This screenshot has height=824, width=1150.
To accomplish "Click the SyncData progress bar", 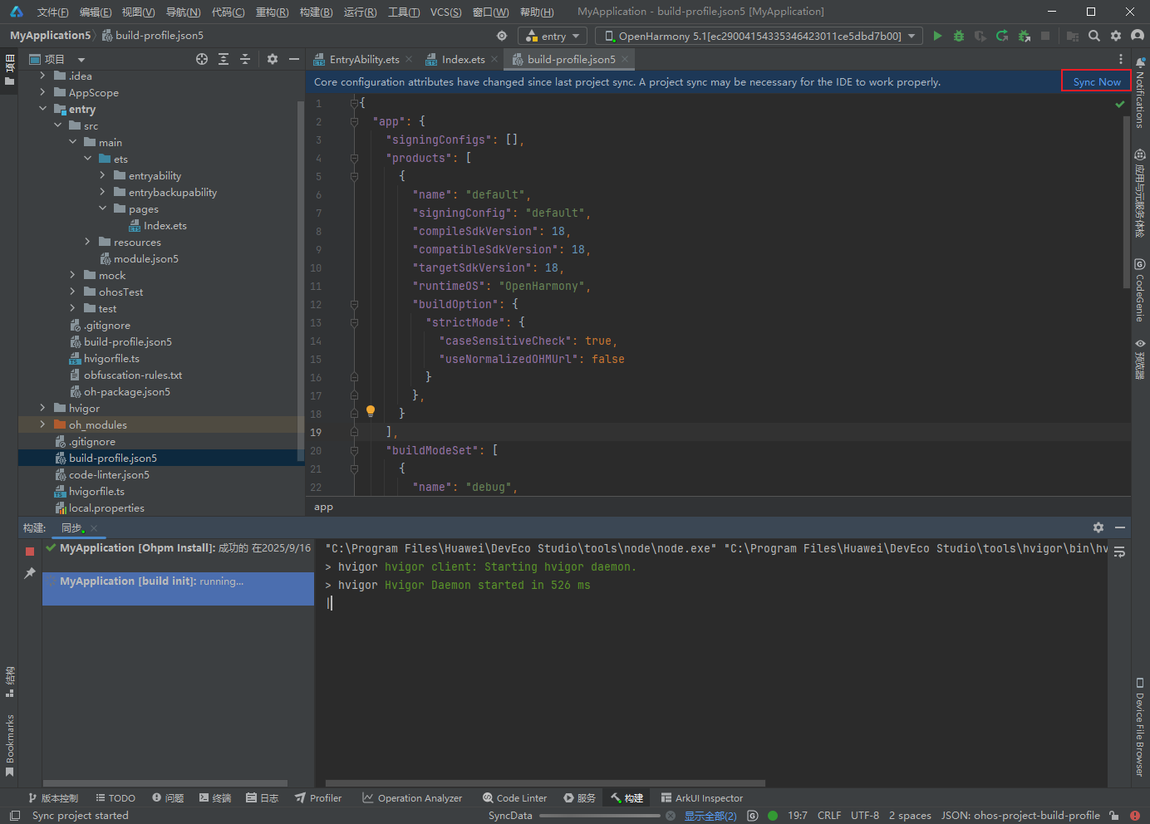I will [x=600, y=816].
